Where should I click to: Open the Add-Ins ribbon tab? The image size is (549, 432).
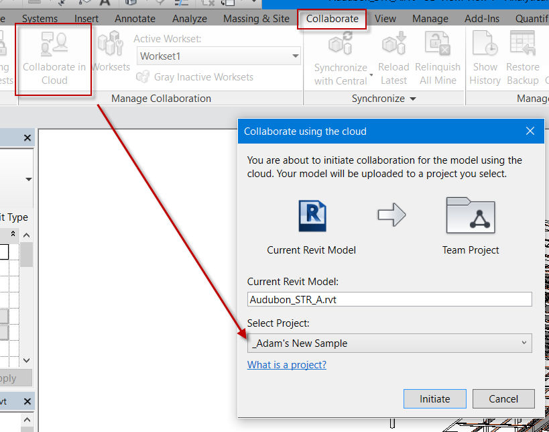(x=482, y=19)
